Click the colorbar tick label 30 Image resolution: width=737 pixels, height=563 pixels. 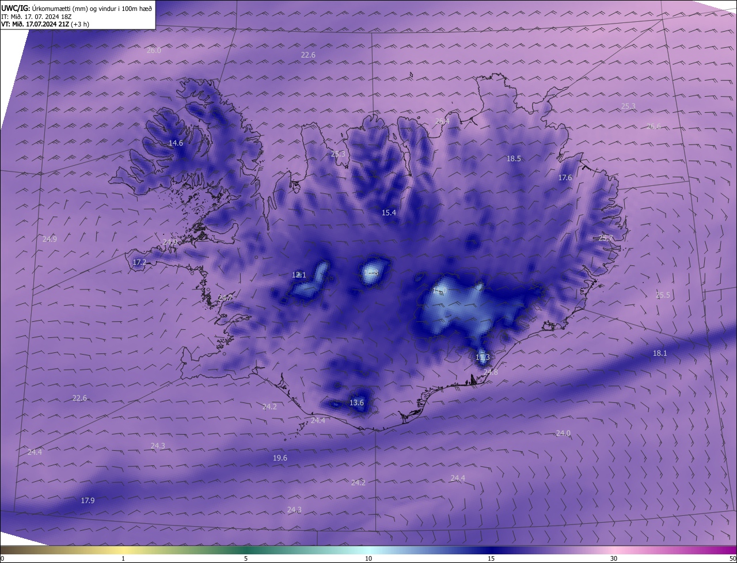[x=614, y=558]
